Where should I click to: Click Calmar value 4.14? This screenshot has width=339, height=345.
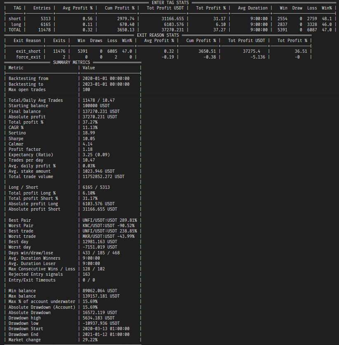pos(87,144)
